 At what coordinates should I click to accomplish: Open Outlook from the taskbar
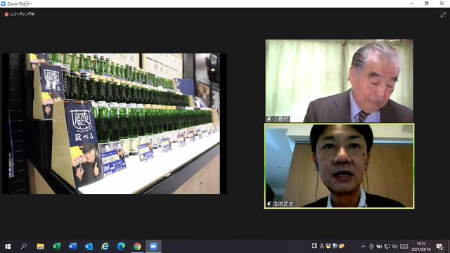(89, 247)
